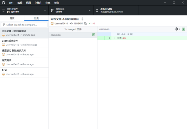Click avatar on the first commit row

(3, 74)
